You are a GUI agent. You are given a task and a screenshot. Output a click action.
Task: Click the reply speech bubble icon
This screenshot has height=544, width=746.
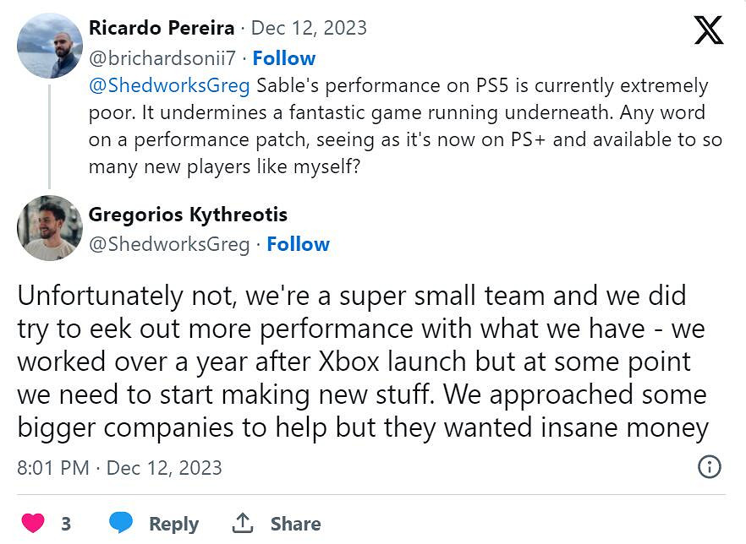122,523
